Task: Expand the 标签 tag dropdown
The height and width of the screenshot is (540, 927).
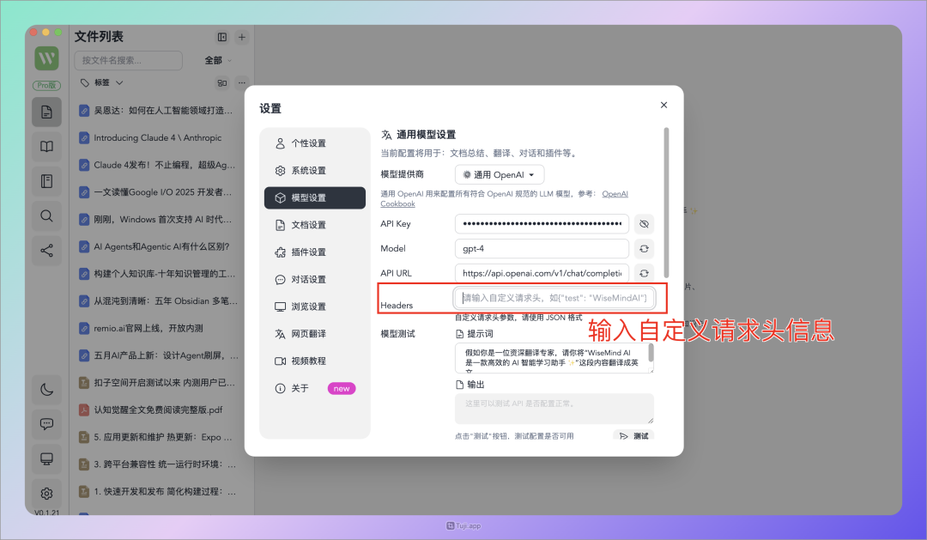Action: click(x=101, y=82)
